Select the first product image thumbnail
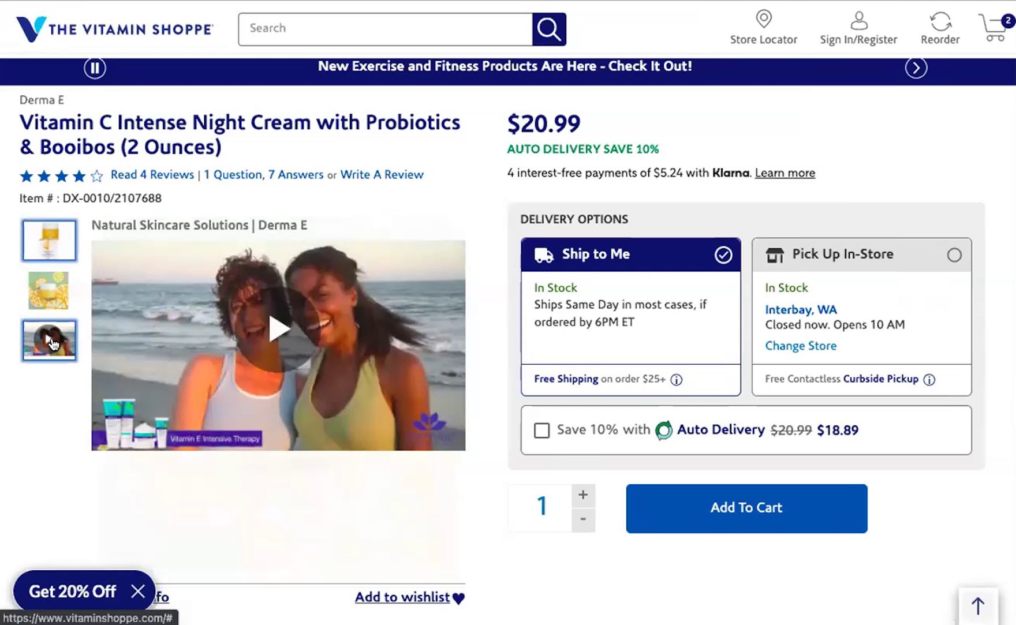 point(49,240)
